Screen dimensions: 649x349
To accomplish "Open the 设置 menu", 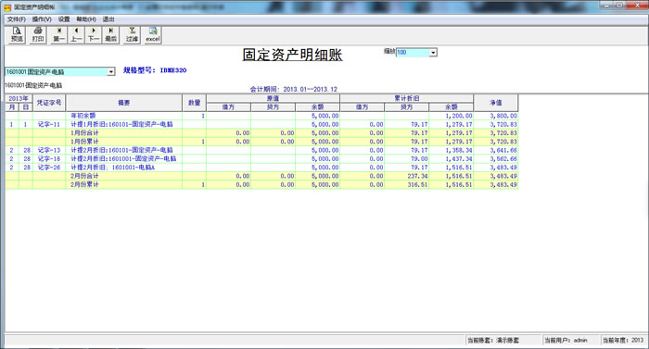I will [64, 19].
